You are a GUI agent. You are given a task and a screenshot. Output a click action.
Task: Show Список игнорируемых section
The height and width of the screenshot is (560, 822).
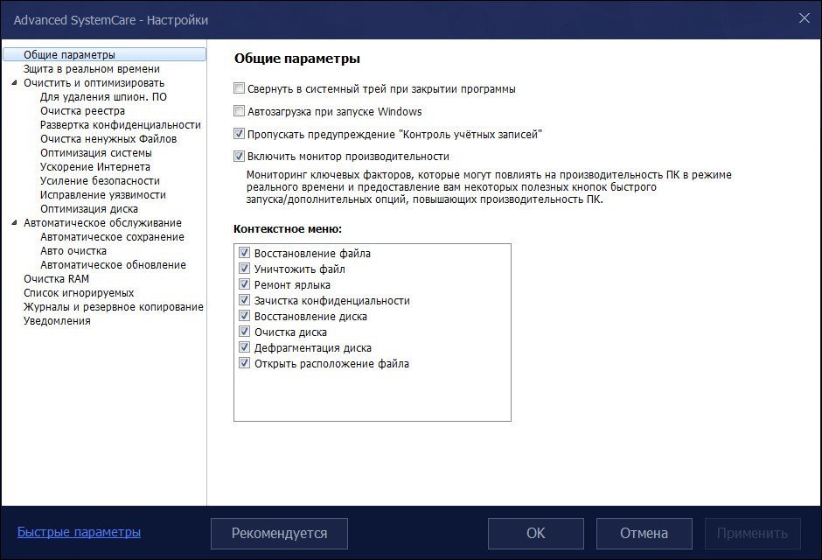click(79, 293)
